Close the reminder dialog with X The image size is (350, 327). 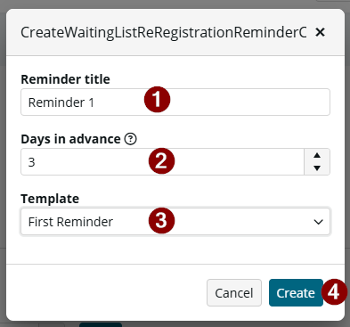tap(320, 32)
